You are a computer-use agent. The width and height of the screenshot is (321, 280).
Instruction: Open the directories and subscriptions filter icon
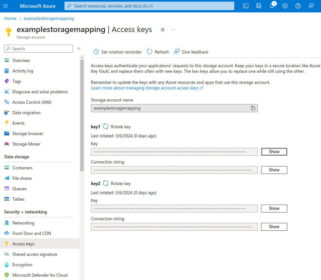pos(259,6)
